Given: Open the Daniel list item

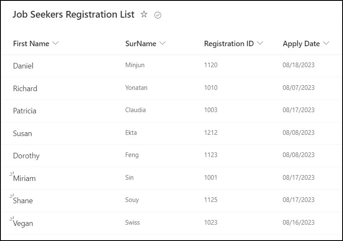Looking at the screenshot, I should click(x=23, y=66).
